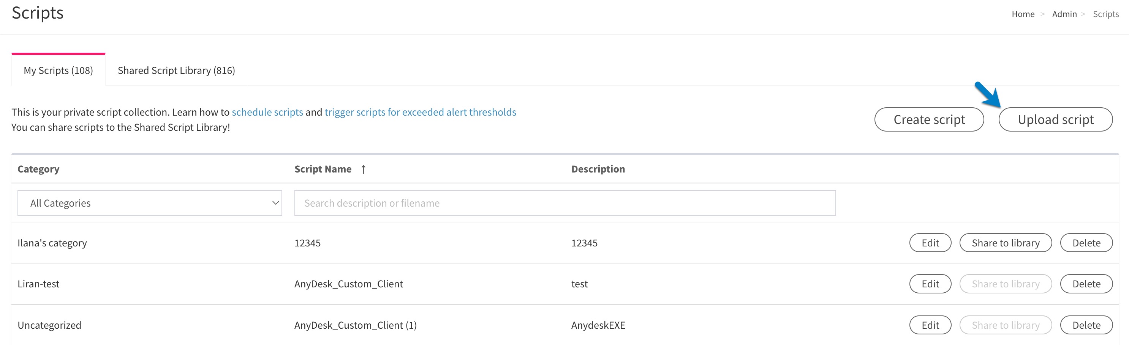Screen dimensions: 1129x345
Task: Open the All Categories dropdown
Action: click(149, 202)
